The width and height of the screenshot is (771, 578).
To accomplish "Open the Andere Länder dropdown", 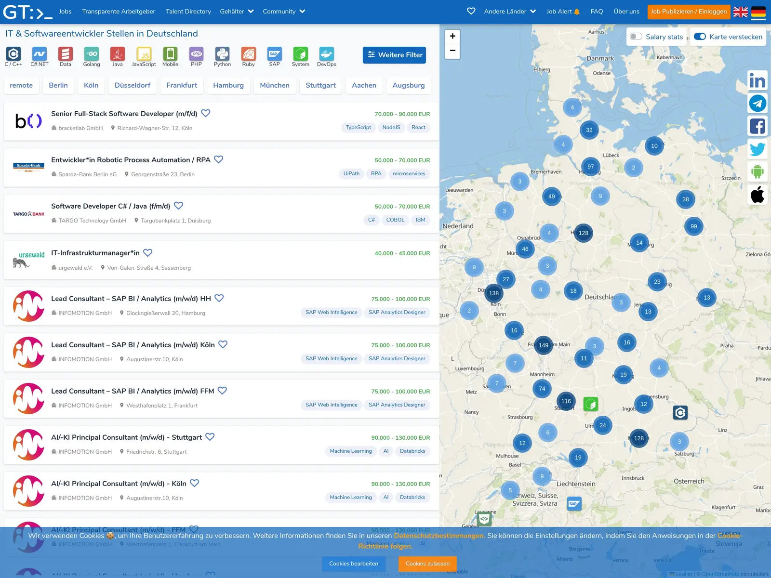I will (x=510, y=12).
